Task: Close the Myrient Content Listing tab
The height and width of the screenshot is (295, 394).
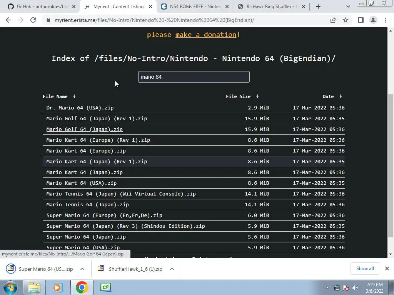Action: pos(150,7)
